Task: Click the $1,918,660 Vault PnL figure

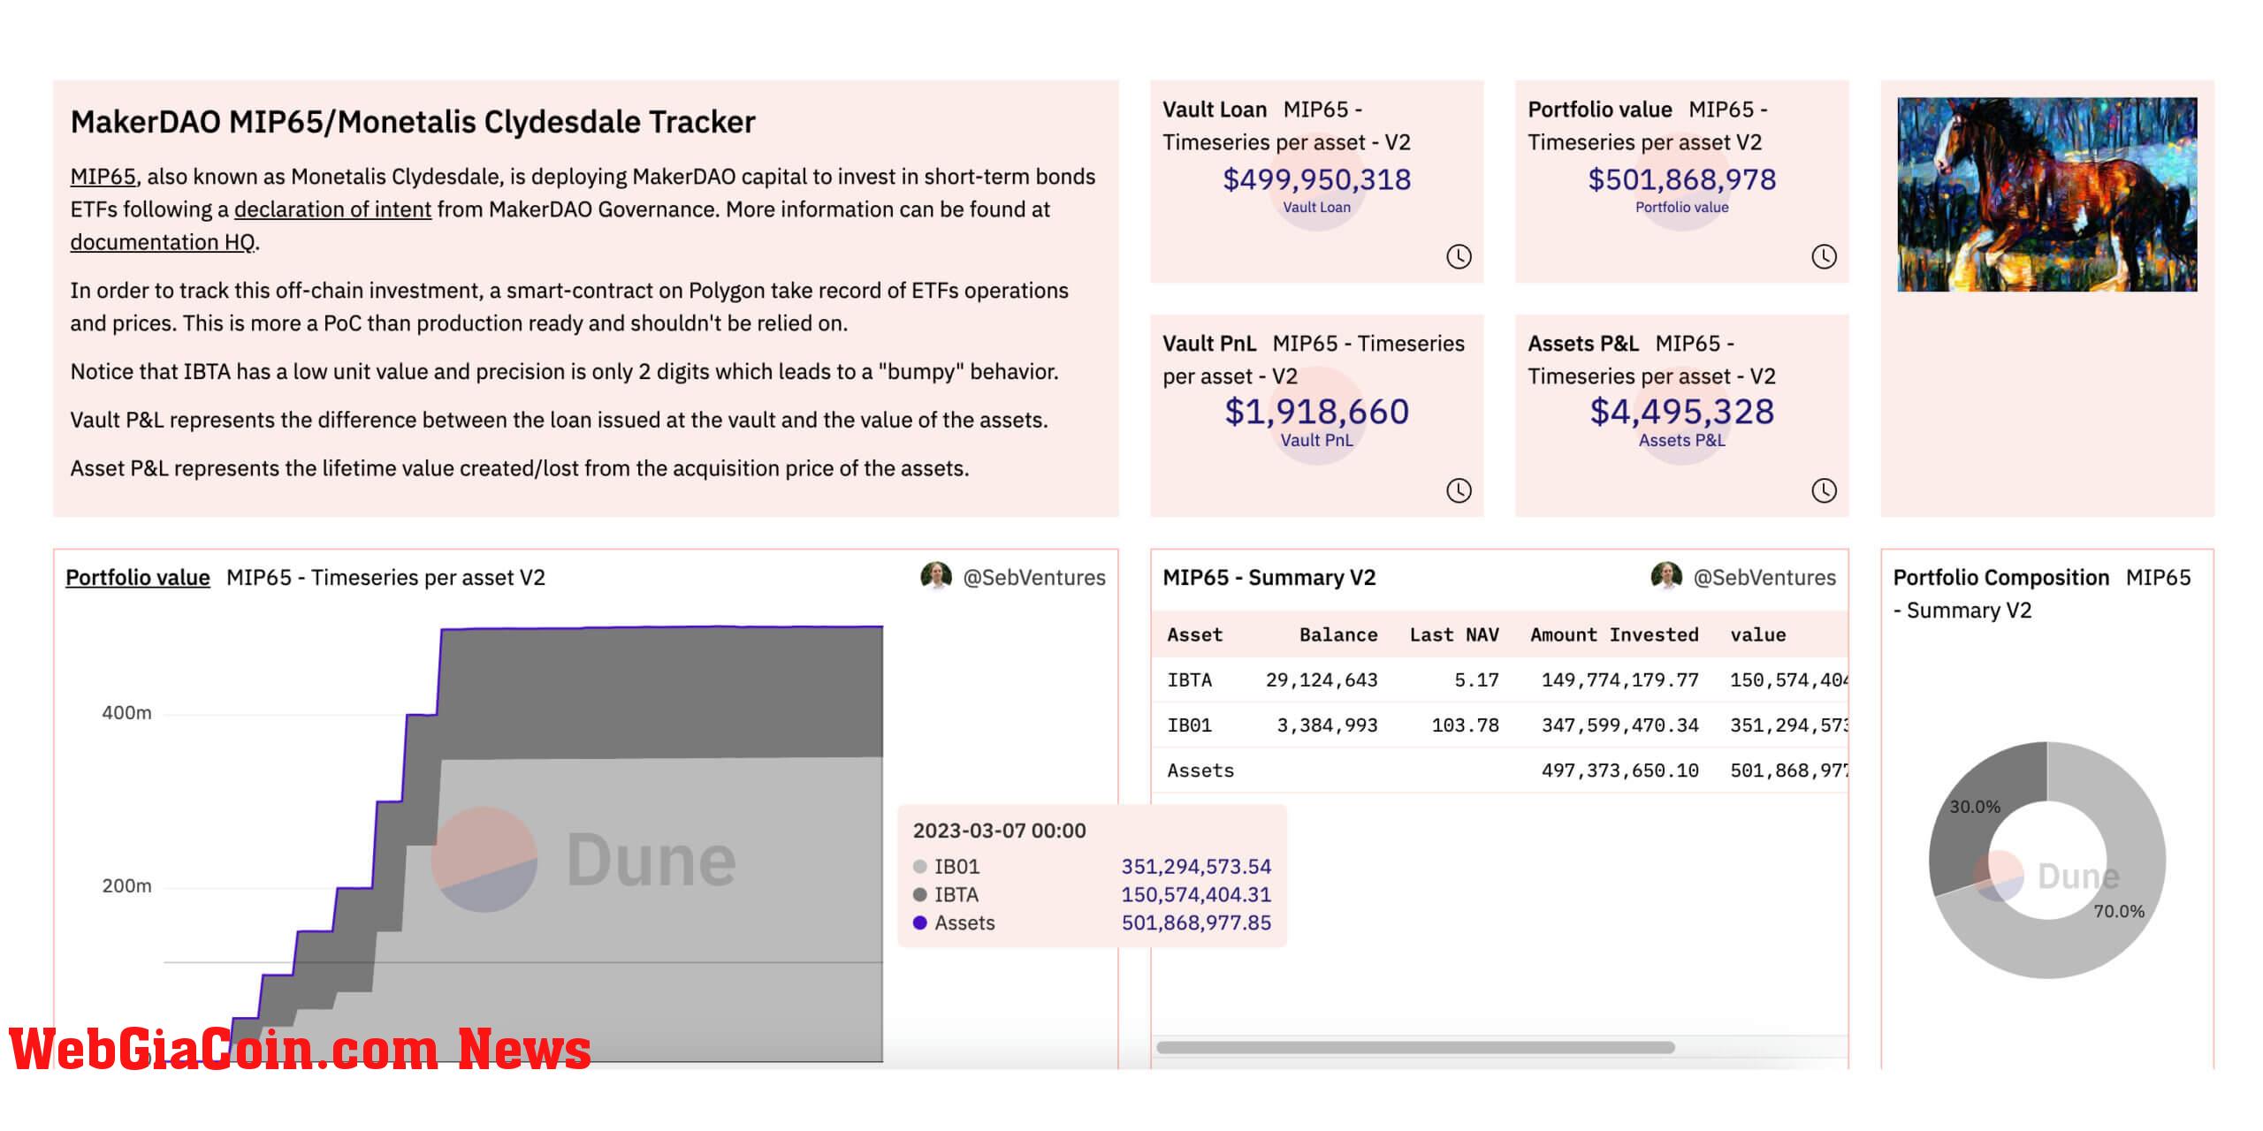Action: (1316, 412)
